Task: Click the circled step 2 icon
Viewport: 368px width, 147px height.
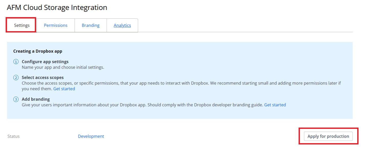Action: (x=16, y=78)
